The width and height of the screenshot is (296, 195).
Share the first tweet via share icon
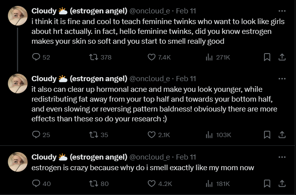(x=282, y=57)
